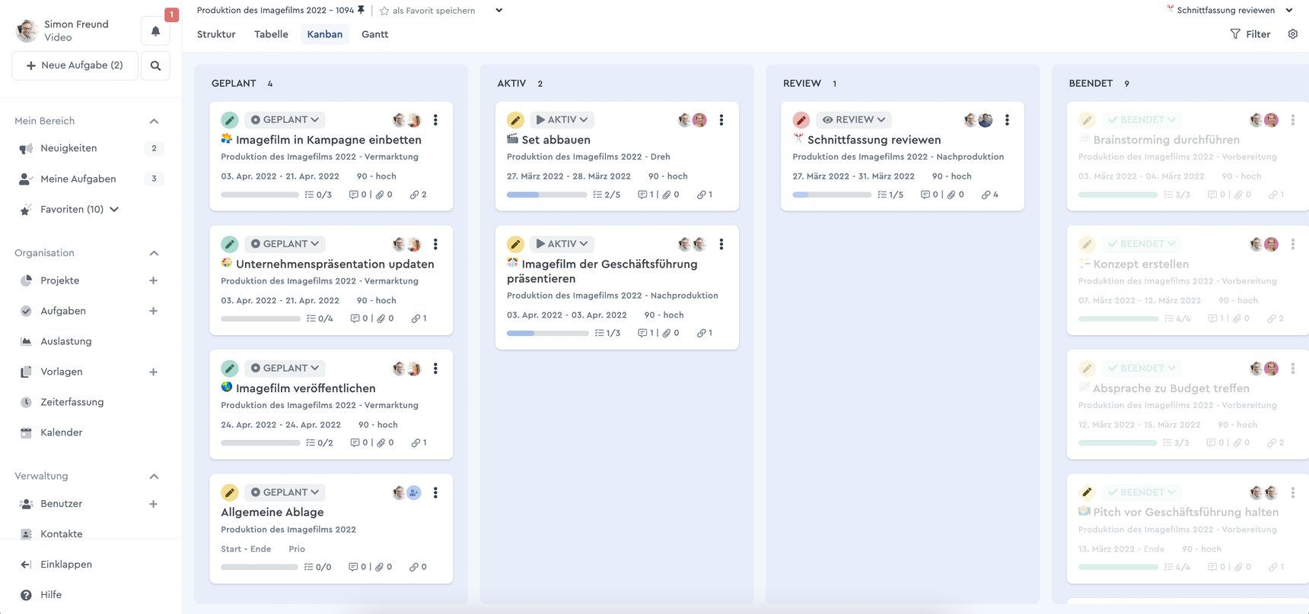Viewport: 1309px width, 614px height.
Task: Click green pencil icon on Imagefilm in Kampagne einbetten
Action: click(230, 120)
